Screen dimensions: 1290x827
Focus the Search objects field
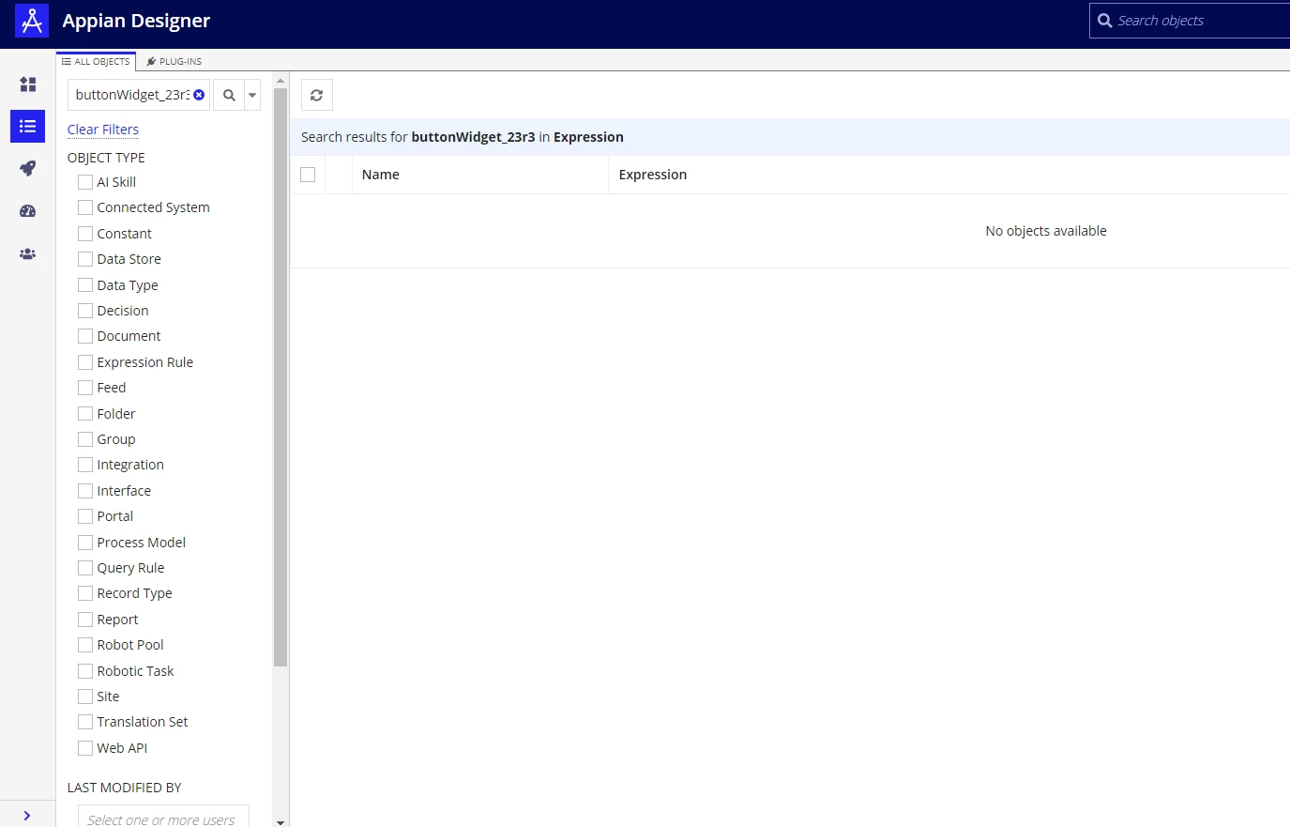pos(1190,21)
